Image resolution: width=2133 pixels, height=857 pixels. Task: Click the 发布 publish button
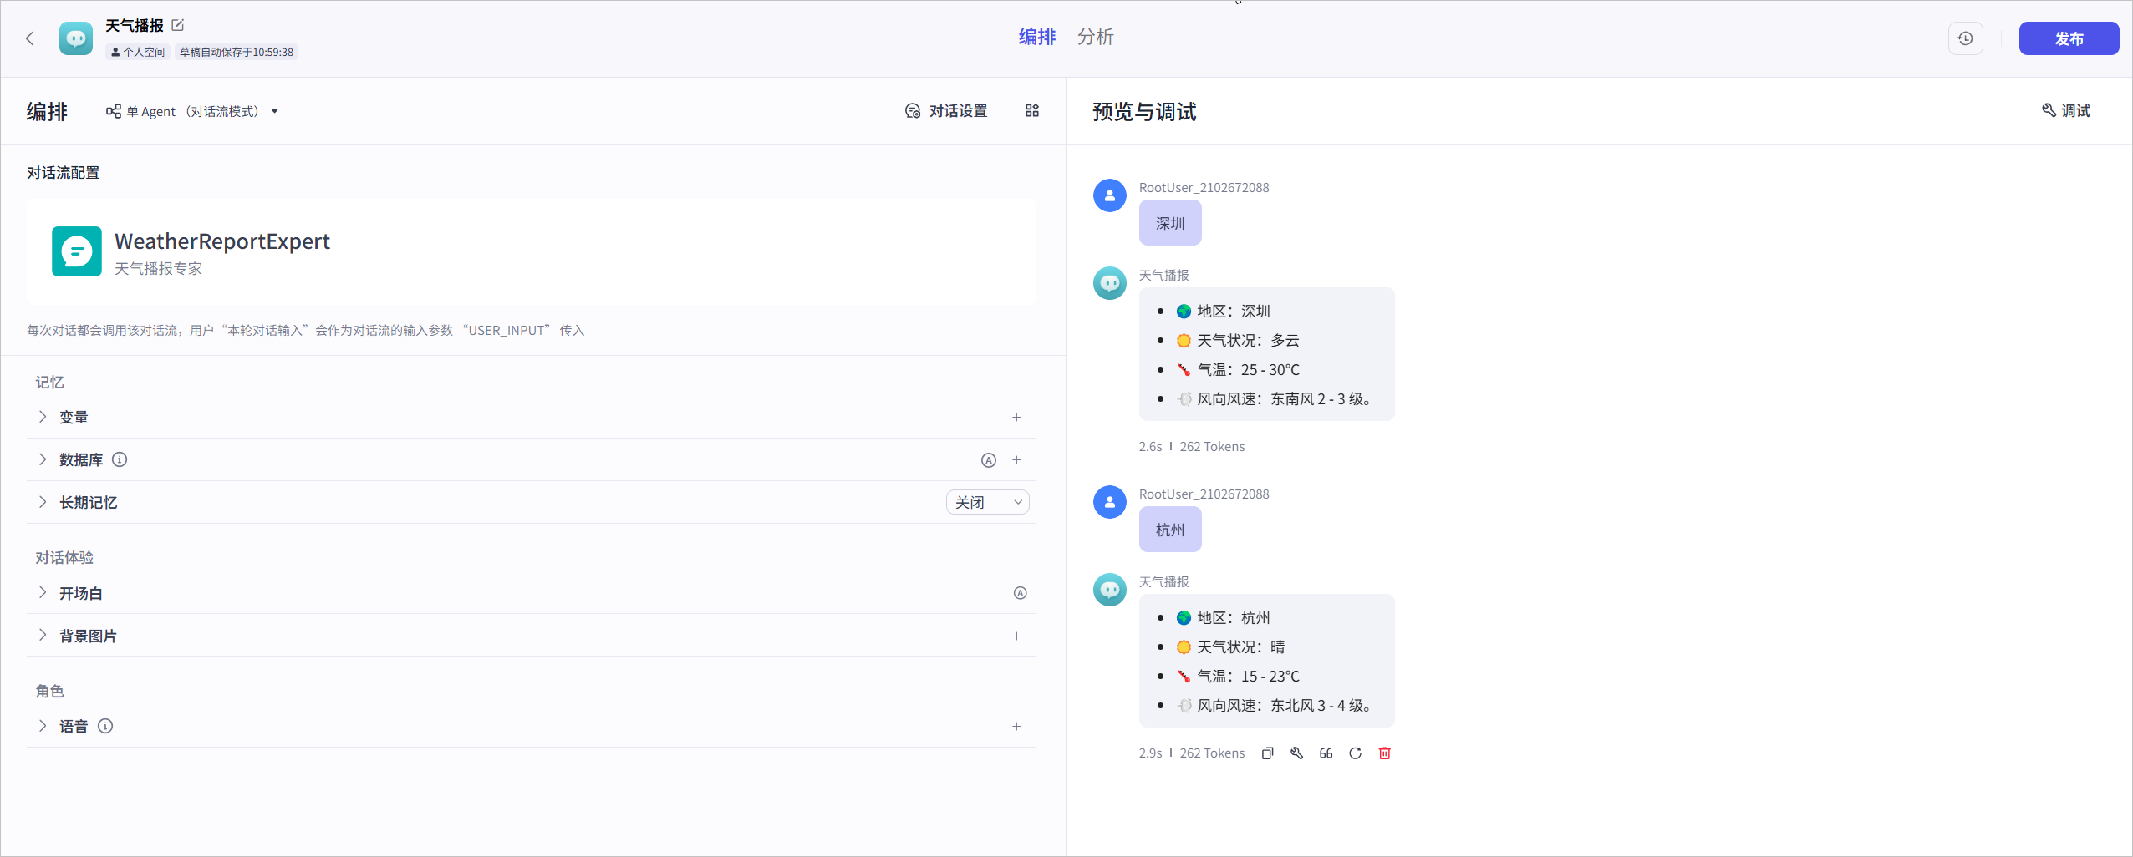[x=2069, y=38]
